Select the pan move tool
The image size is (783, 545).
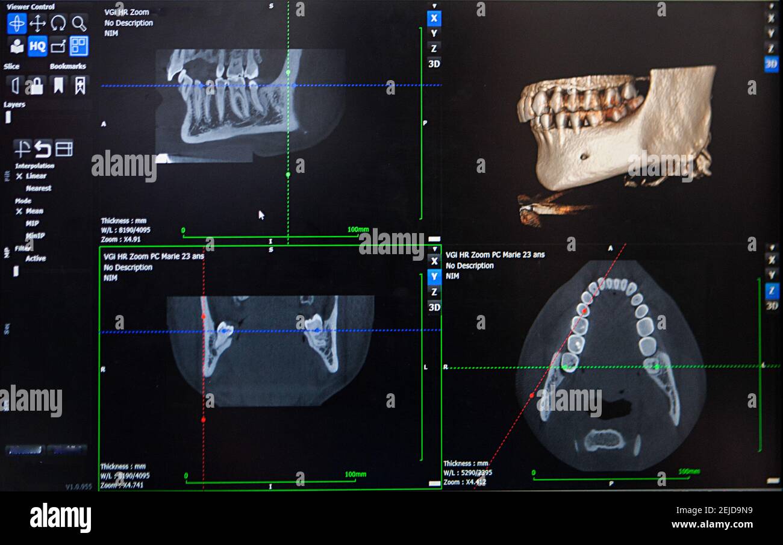click(x=37, y=23)
